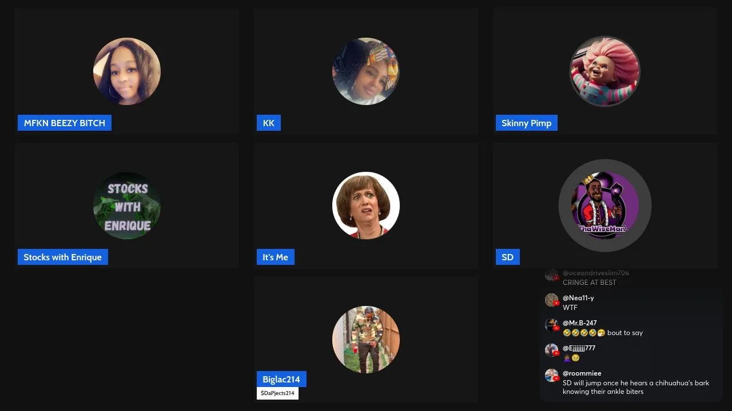Click @roommiee's chat avatar
732x411 pixels.
(x=551, y=375)
